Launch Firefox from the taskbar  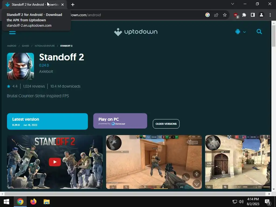point(33,202)
